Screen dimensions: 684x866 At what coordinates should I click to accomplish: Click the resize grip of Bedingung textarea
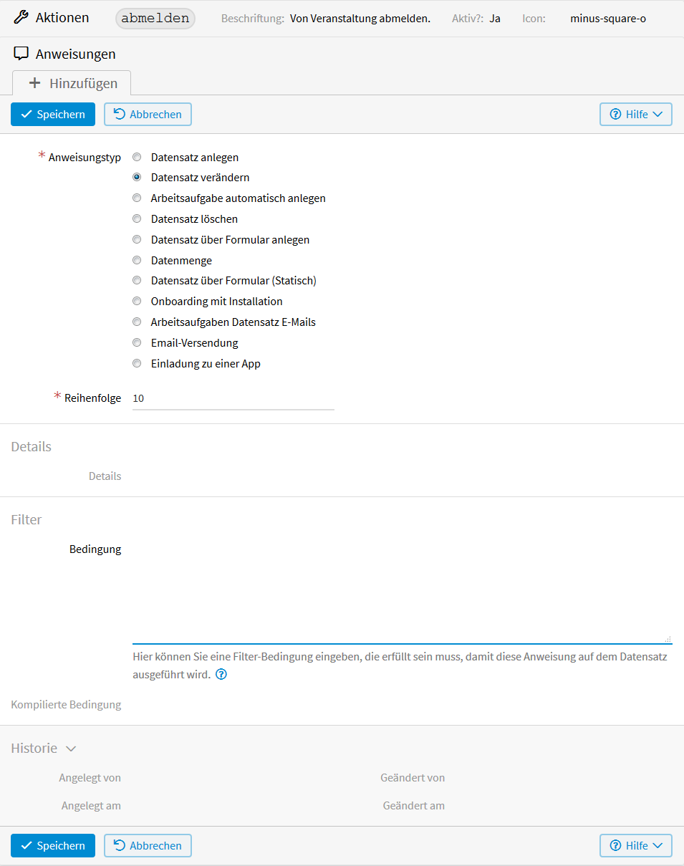(668, 639)
